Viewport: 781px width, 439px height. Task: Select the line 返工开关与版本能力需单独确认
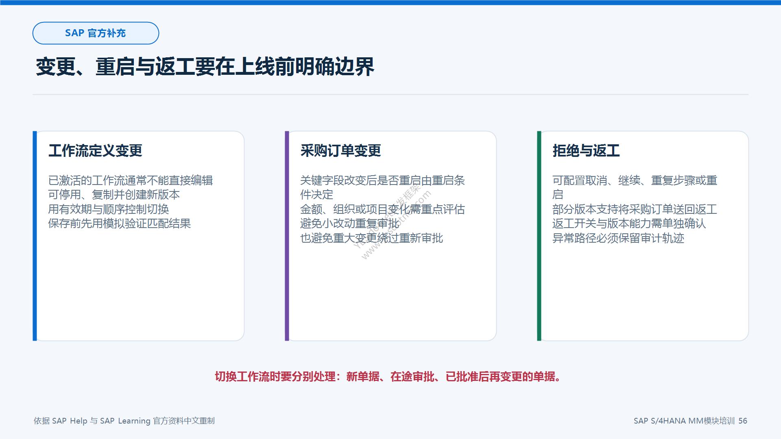[x=629, y=224]
